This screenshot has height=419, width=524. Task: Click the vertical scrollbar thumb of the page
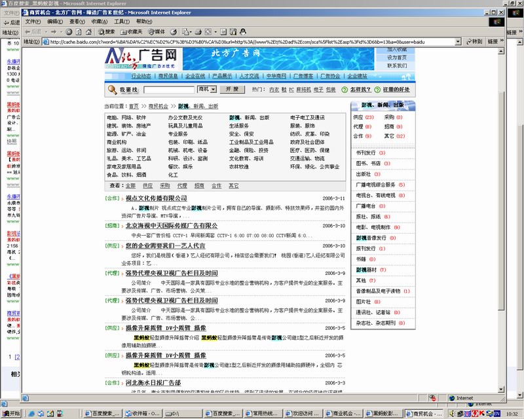[x=501, y=200]
